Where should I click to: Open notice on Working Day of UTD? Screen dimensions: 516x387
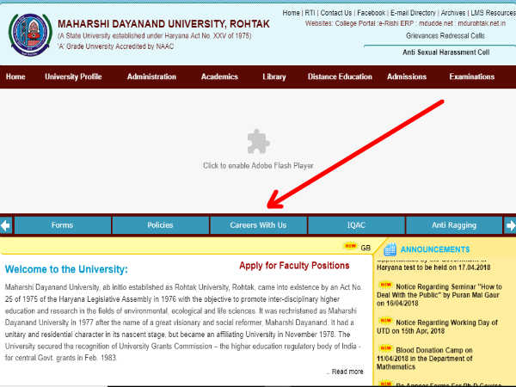(x=438, y=327)
